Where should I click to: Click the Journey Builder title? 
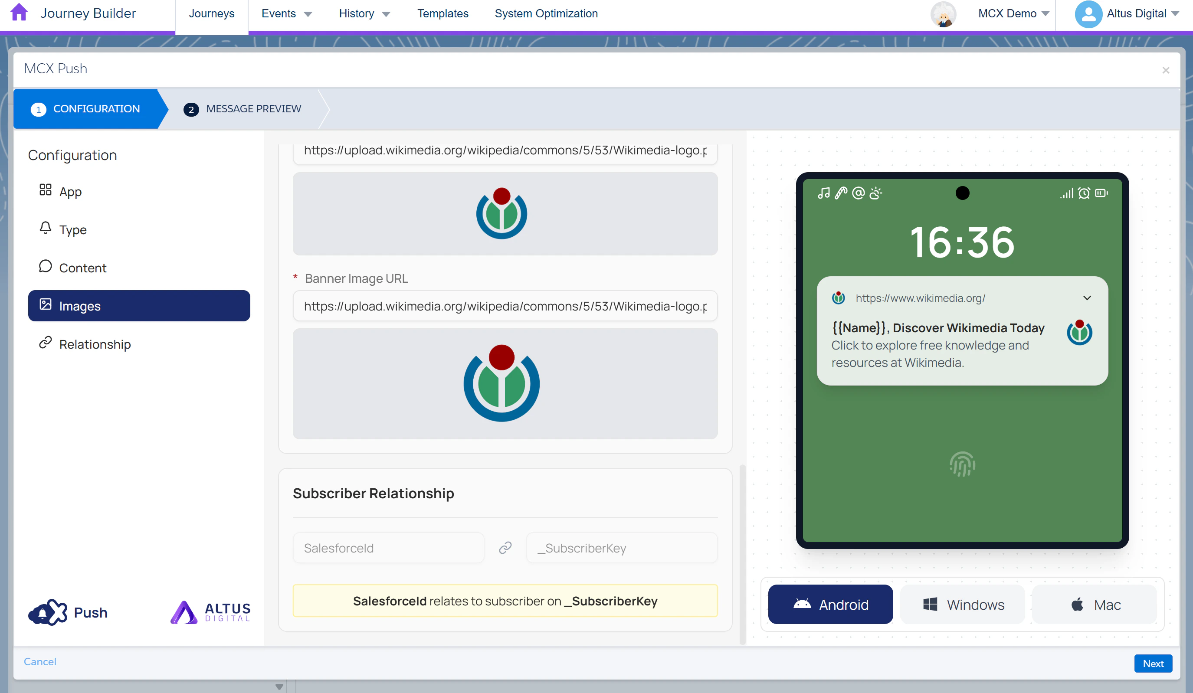click(88, 13)
